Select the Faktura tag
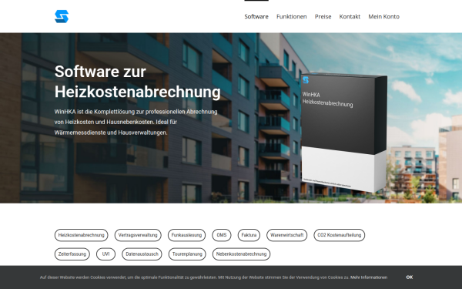The width and height of the screenshot is (462, 289). 249,235
